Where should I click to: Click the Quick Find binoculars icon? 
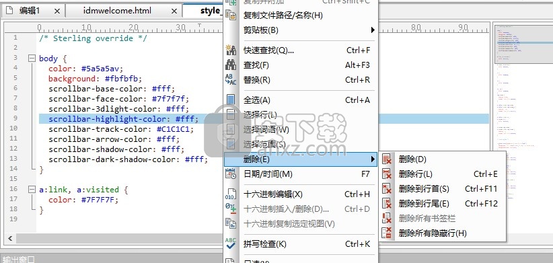[231, 50]
